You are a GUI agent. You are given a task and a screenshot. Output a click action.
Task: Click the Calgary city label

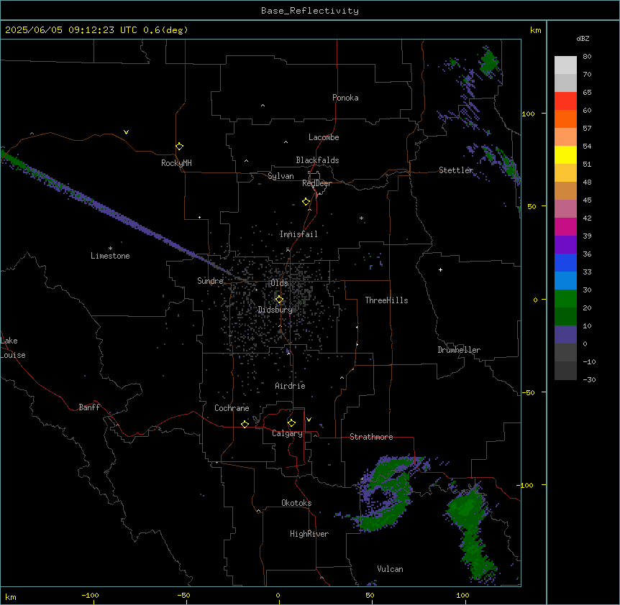click(287, 433)
